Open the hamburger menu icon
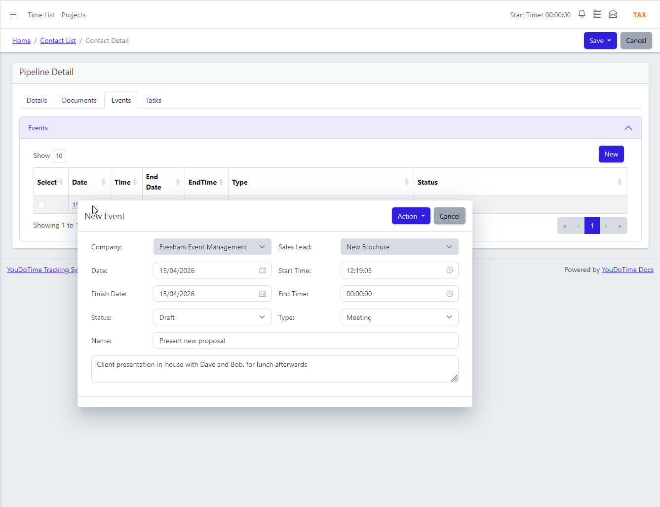The image size is (660, 507). 13,15
